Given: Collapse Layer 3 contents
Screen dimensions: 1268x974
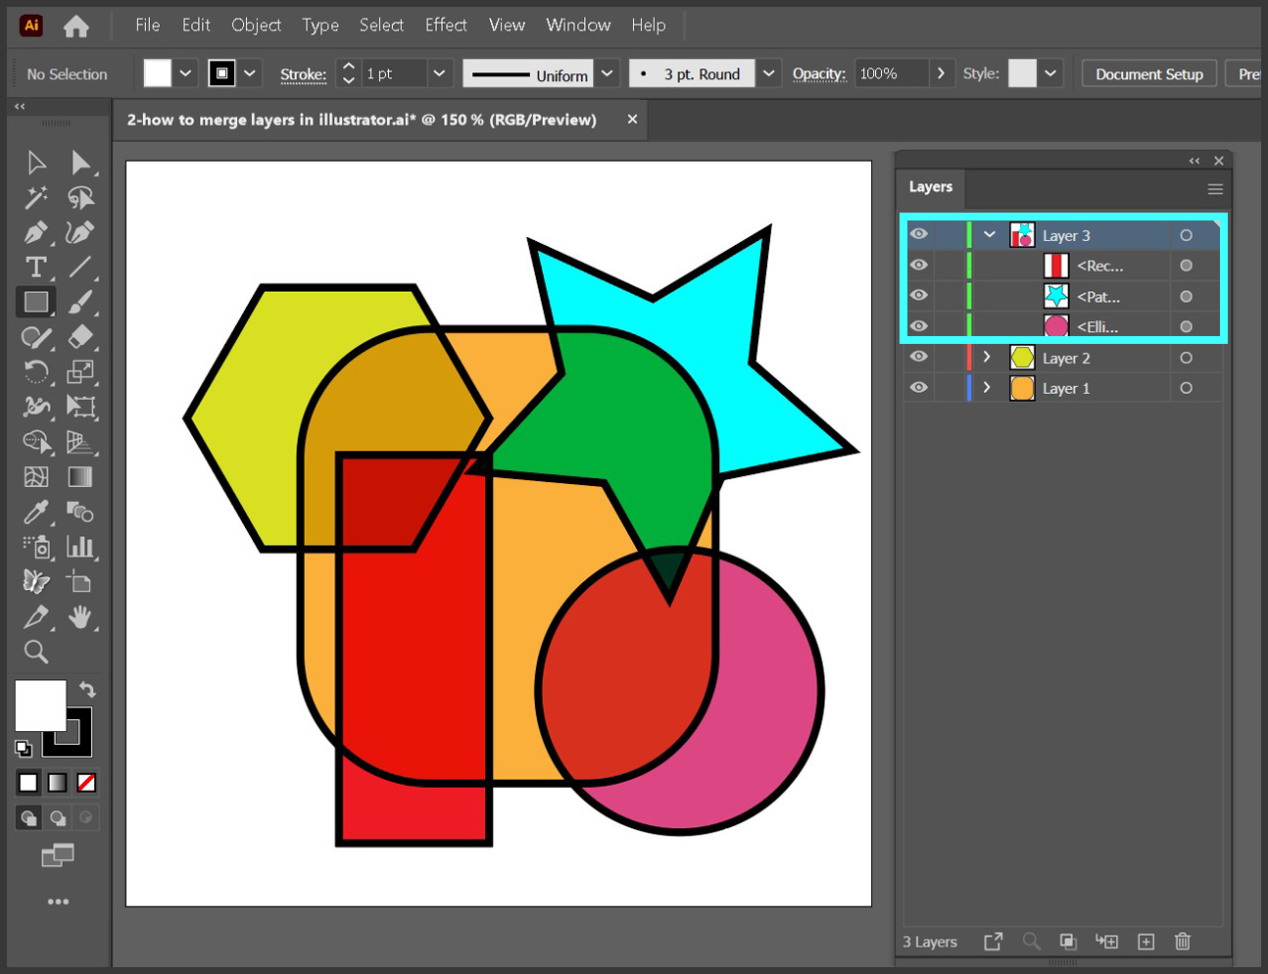Looking at the screenshot, I should 990,234.
